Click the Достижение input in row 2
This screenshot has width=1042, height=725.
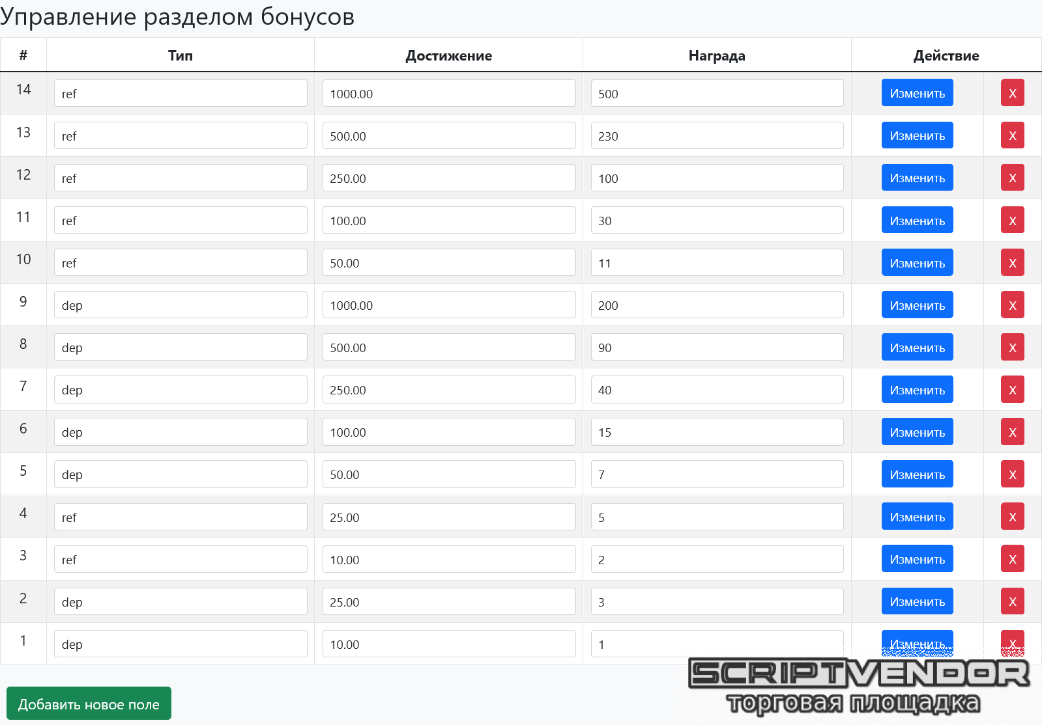[x=448, y=601]
